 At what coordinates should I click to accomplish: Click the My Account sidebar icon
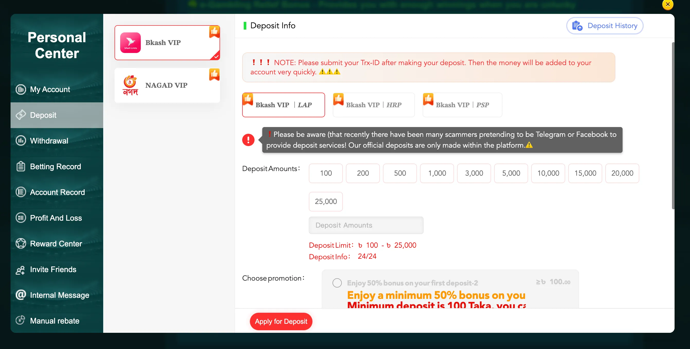[21, 90]
